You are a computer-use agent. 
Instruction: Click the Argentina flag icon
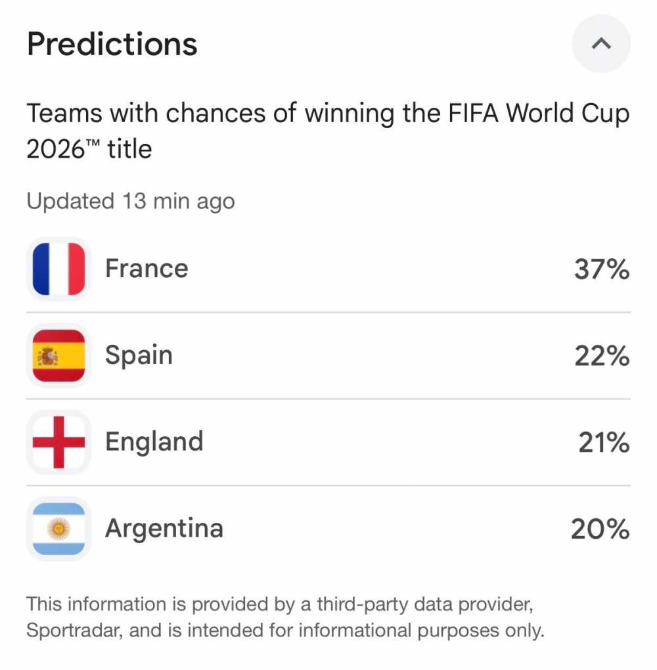tap(58, 529)
